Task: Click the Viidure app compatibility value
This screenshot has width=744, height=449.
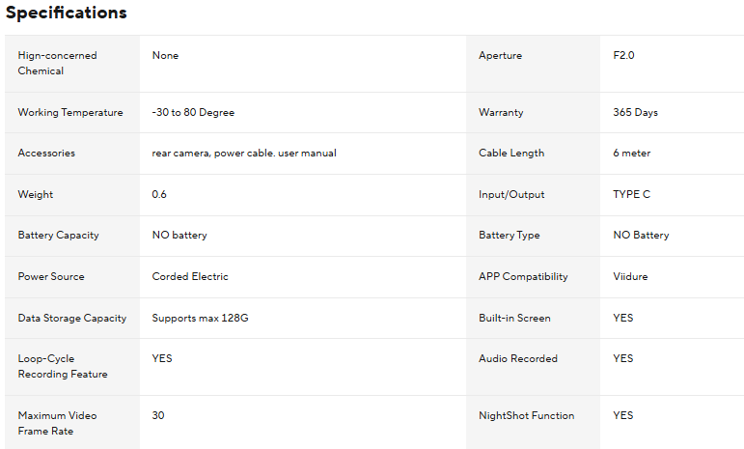Action: tap(630, 277)
